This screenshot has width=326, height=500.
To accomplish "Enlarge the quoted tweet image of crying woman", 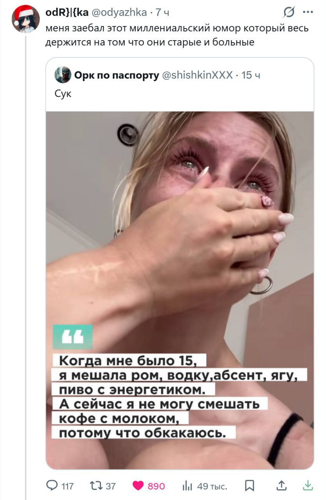I will click(x=180, y=290).
